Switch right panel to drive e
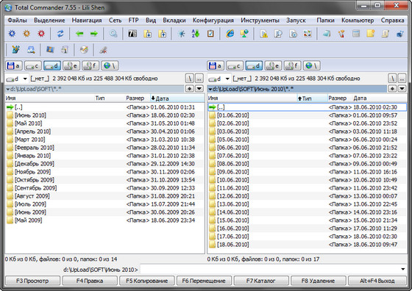The image size is (412, 291). [273, 65]
